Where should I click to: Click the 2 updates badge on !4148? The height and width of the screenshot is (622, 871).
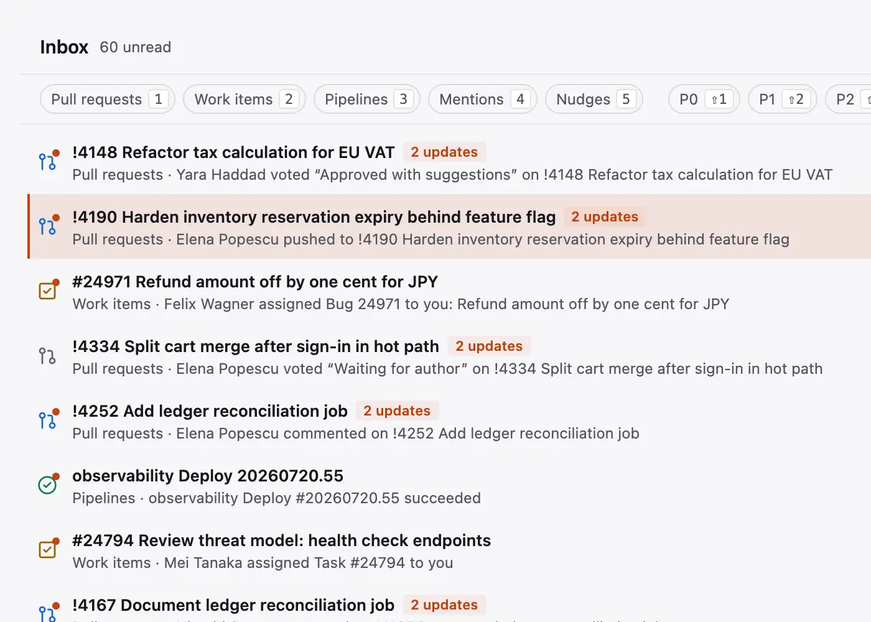click(x=444, y=152)
